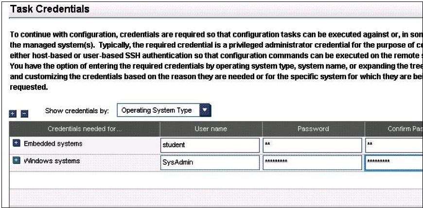Expand the Embedded systems row
423x208 pixels.
17,143
